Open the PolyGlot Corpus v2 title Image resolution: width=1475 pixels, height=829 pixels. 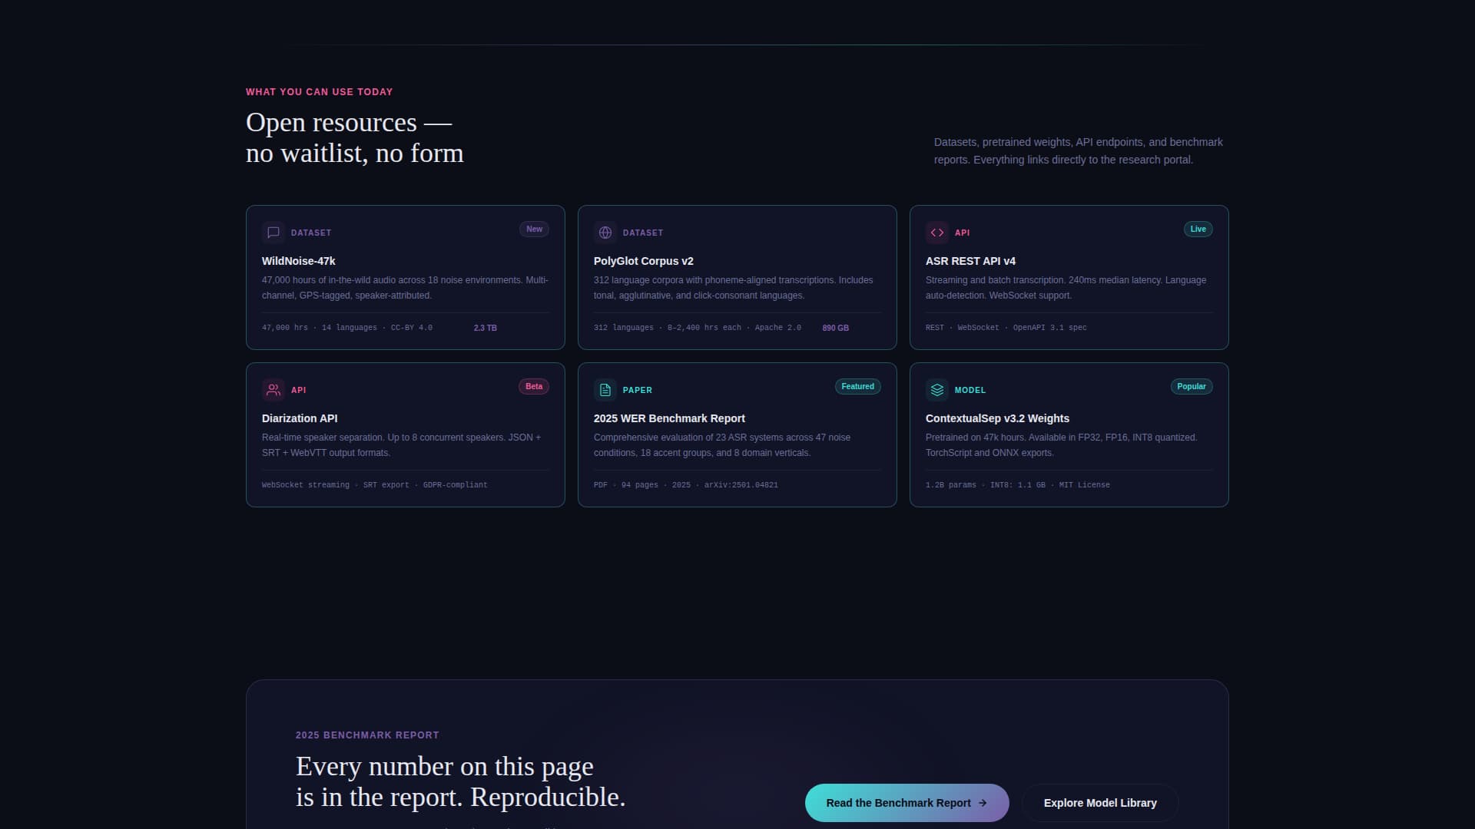click(x=643, y=261)
